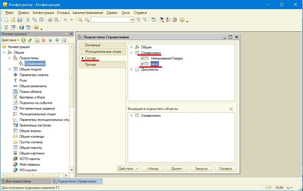Open the Отладка menu
303x191 pixels.
click(63, 13)
